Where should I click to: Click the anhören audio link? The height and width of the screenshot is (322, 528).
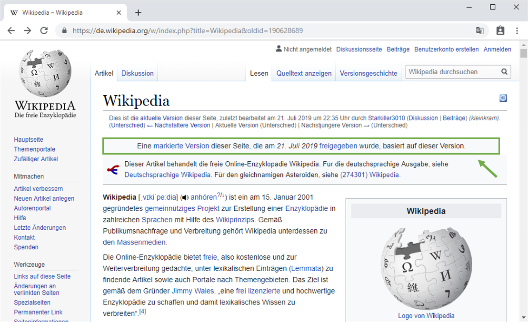(203, 197)
